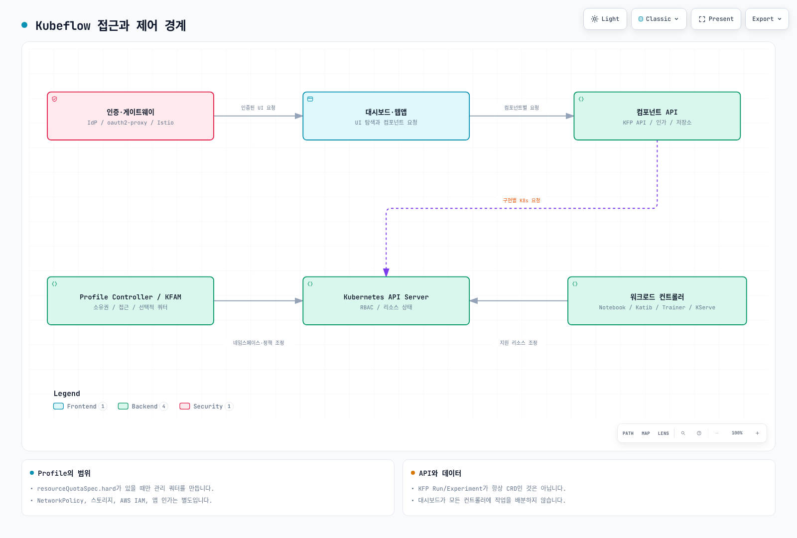Click the 100% zoom level value
797x538 pixels.
(x=737, y=433)
